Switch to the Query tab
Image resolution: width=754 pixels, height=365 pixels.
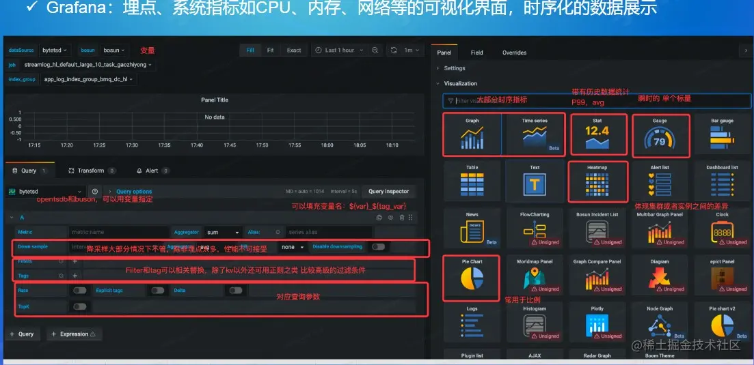pyautogui.click(x=29, y=171)
